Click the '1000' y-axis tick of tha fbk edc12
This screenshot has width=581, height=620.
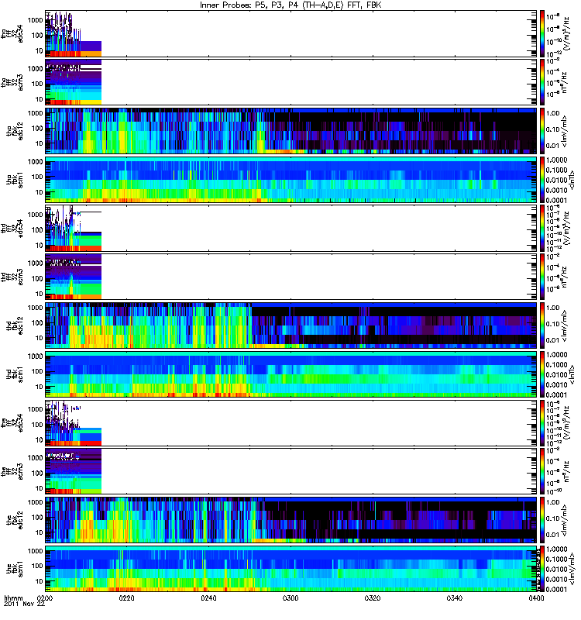35,113
